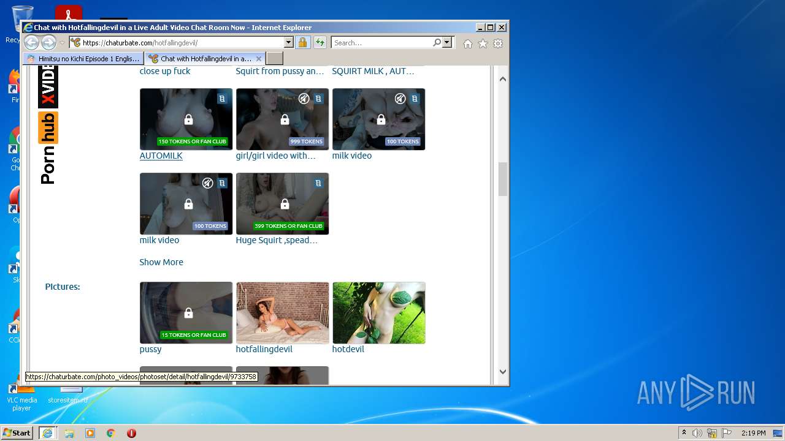Click the vertical scrollbar thumb
785x441 pixels.
click(503, 179)
